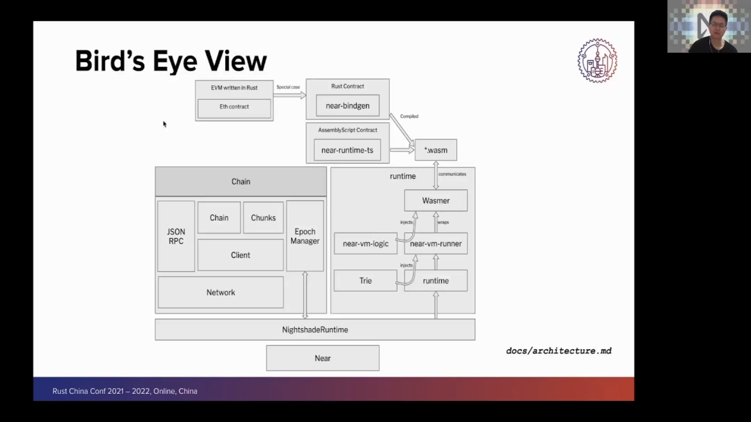This screenshot has width=751, height=422.
Task: Click the 'communicates' arrow label
Action: (452, 174)
